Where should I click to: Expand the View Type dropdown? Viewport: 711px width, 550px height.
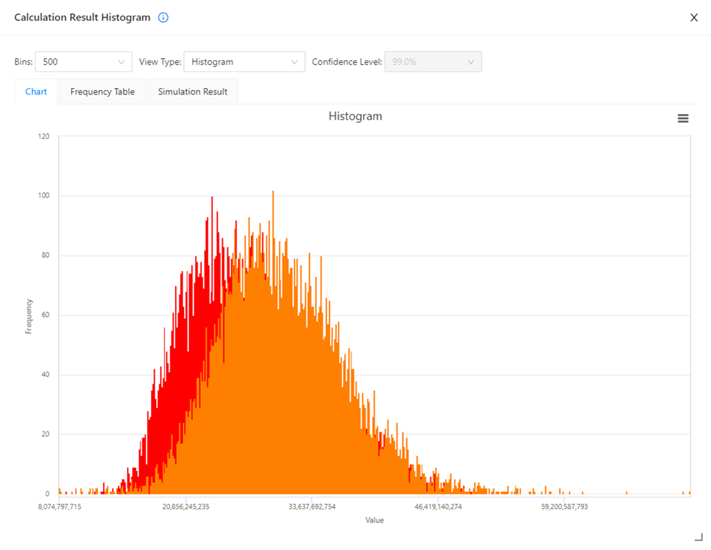[244, 62]
